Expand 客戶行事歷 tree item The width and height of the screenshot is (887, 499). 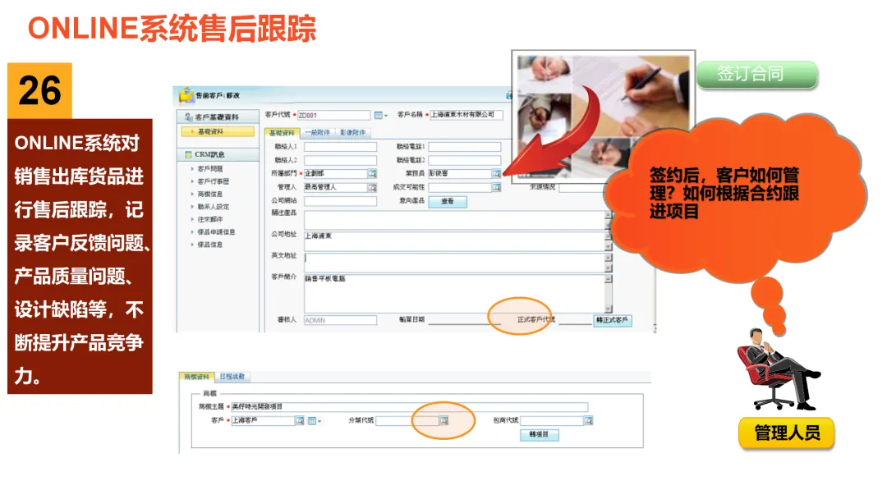[192, 181]
